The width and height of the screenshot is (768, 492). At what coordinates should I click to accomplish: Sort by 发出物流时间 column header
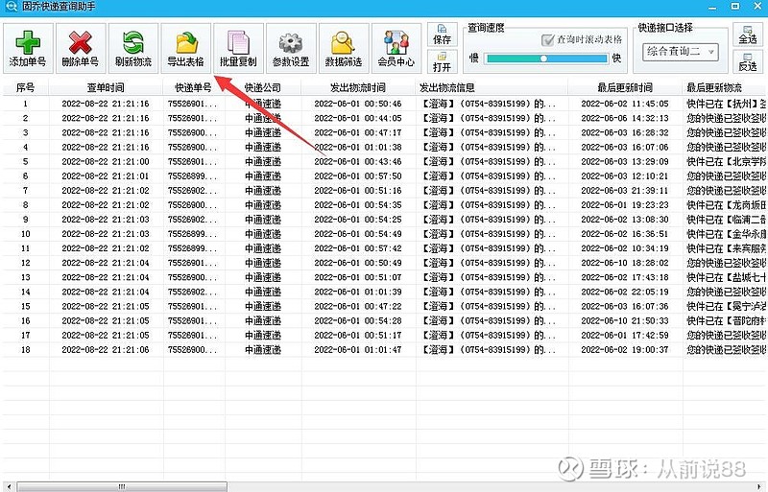[x=357, y=87]
